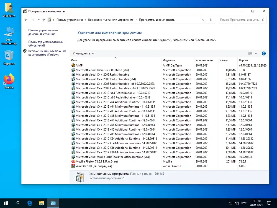Select Visual C++ 2010 x86 Redistributable row
Screen dimensions: 277x208
click(x=169, y=97)
